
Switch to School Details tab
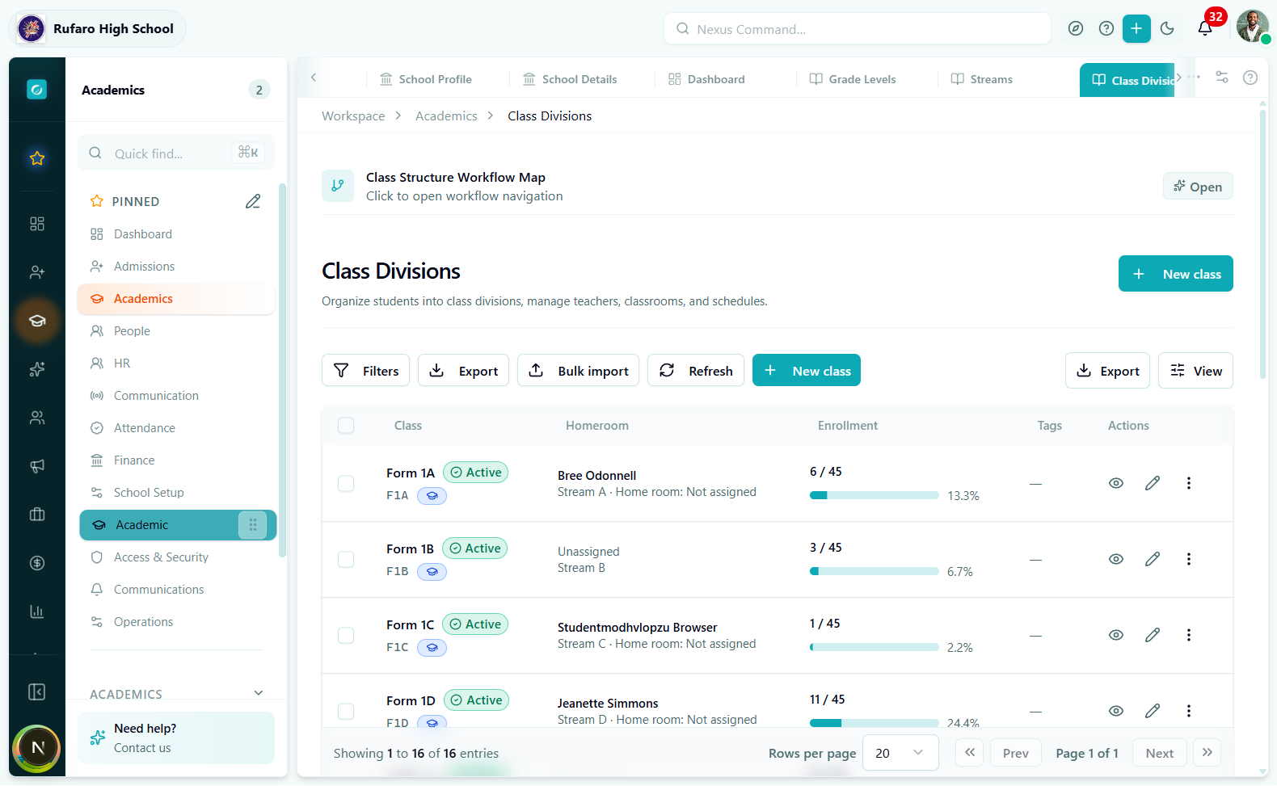click(x=570, y=79)
